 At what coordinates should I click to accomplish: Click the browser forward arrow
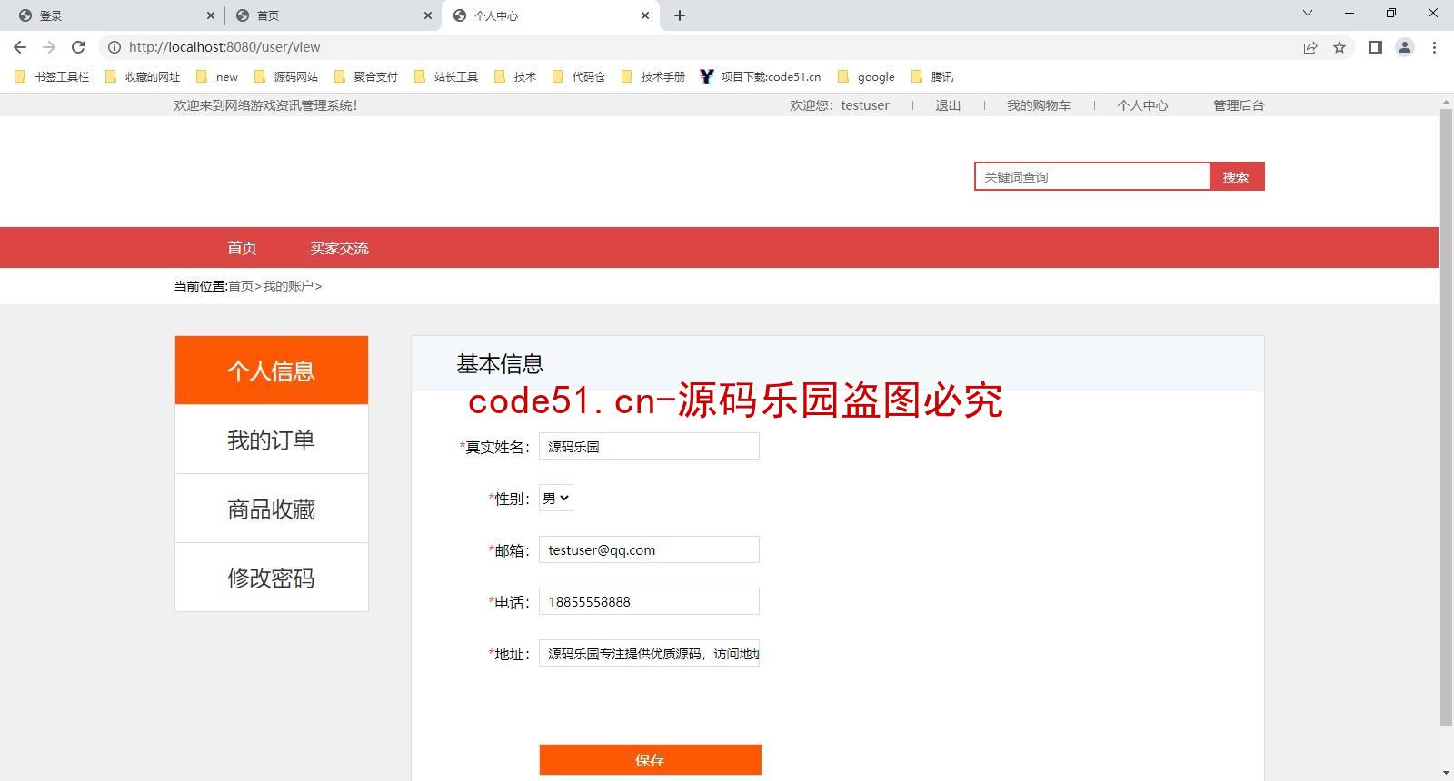49,47
